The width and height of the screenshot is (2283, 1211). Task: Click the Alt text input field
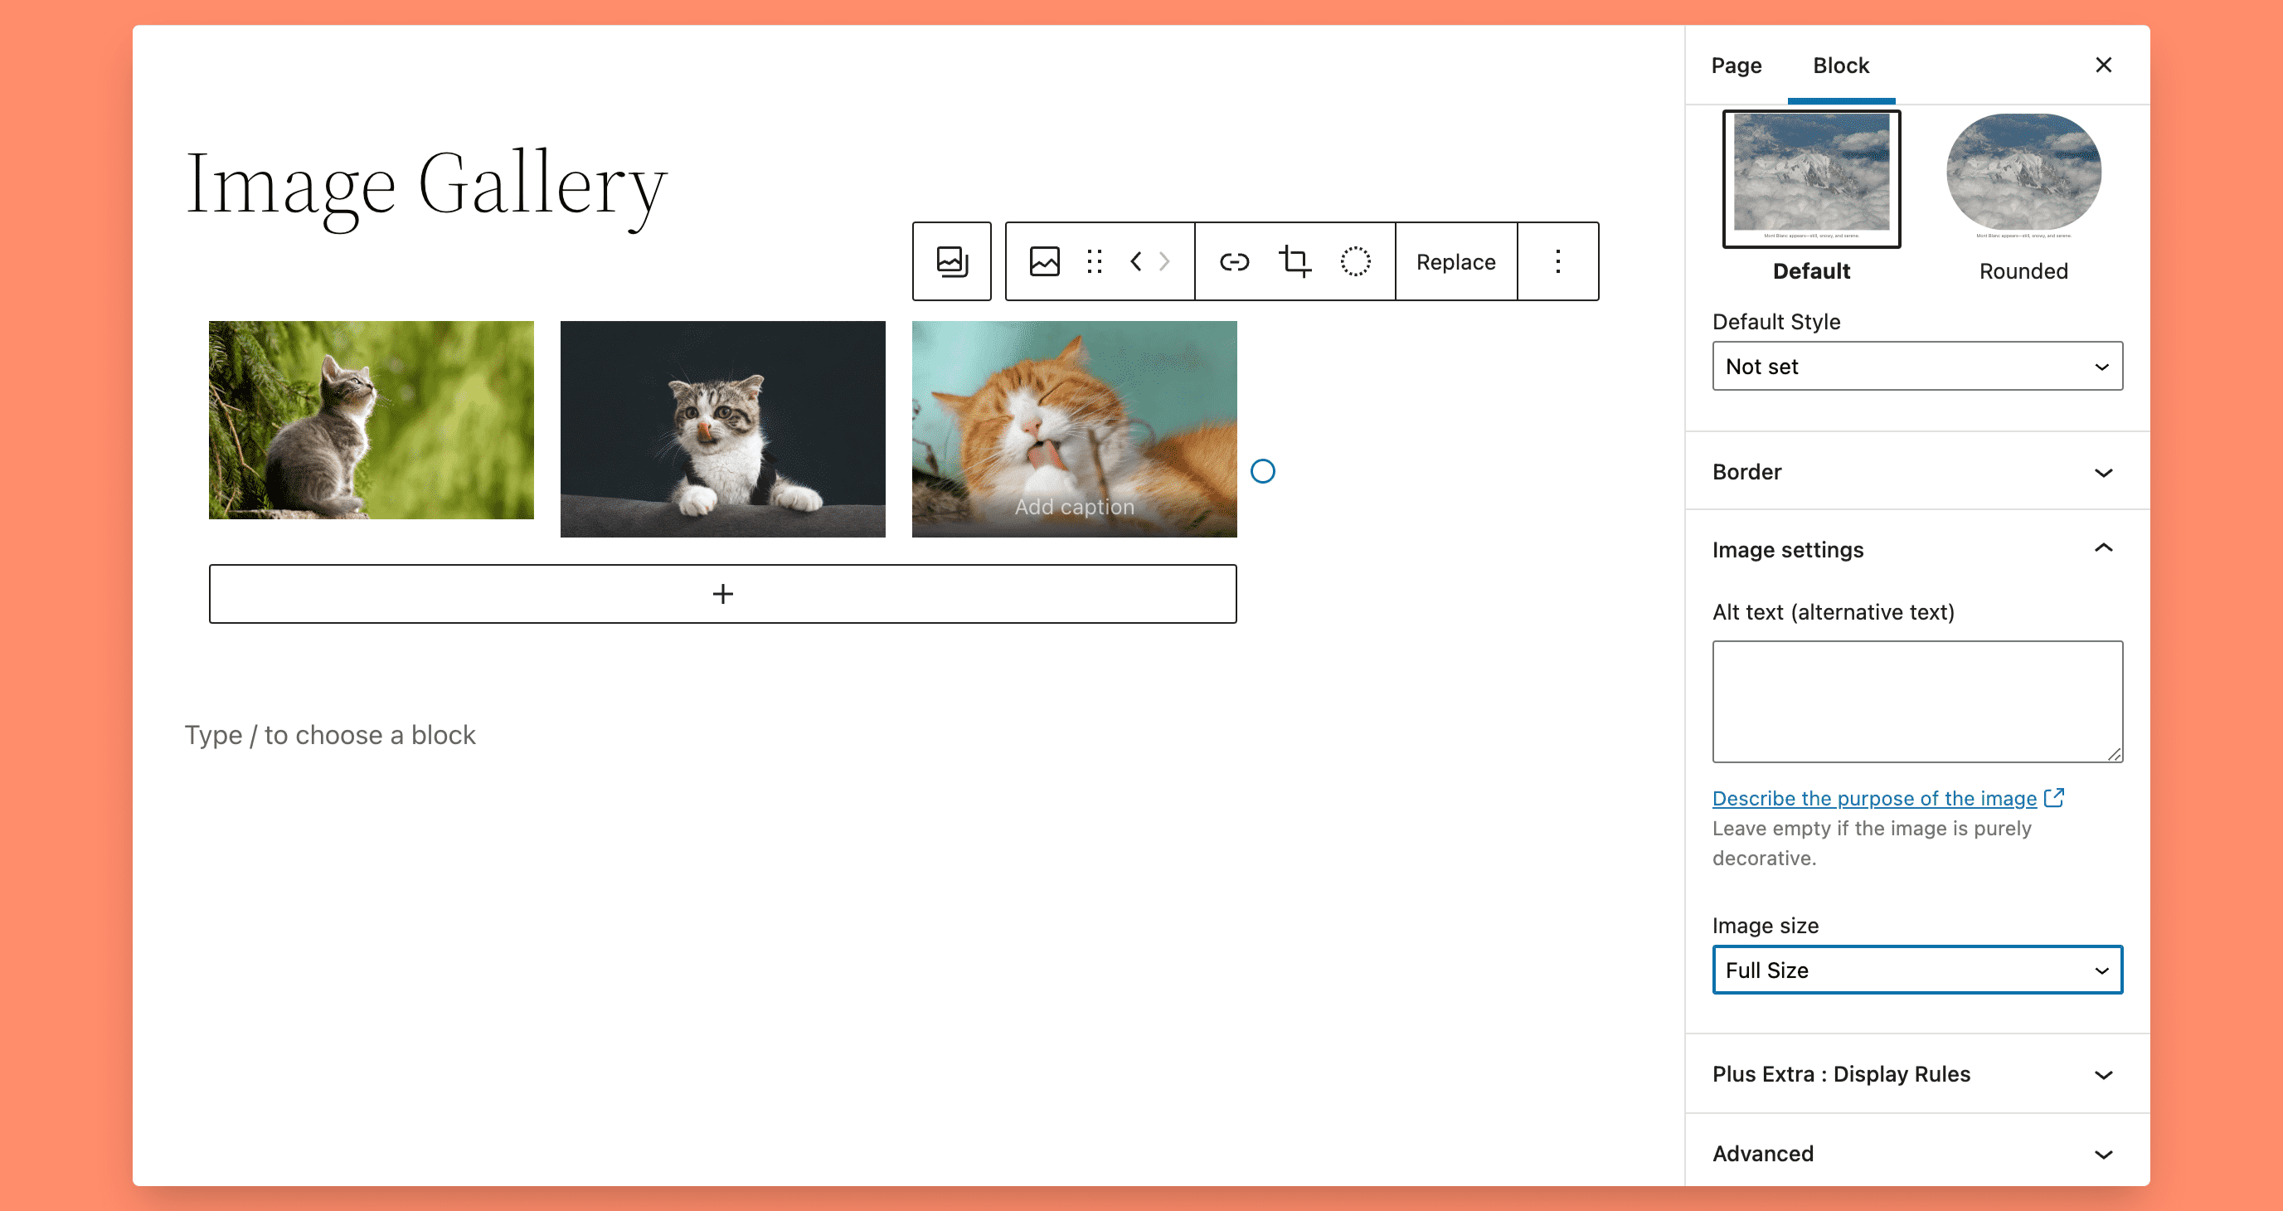[1916, 701]
